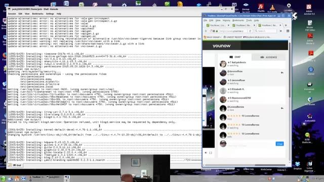Open the Firefox hamburger menu
This screenshot has width=324, height=182.
[x=288, y=31]
